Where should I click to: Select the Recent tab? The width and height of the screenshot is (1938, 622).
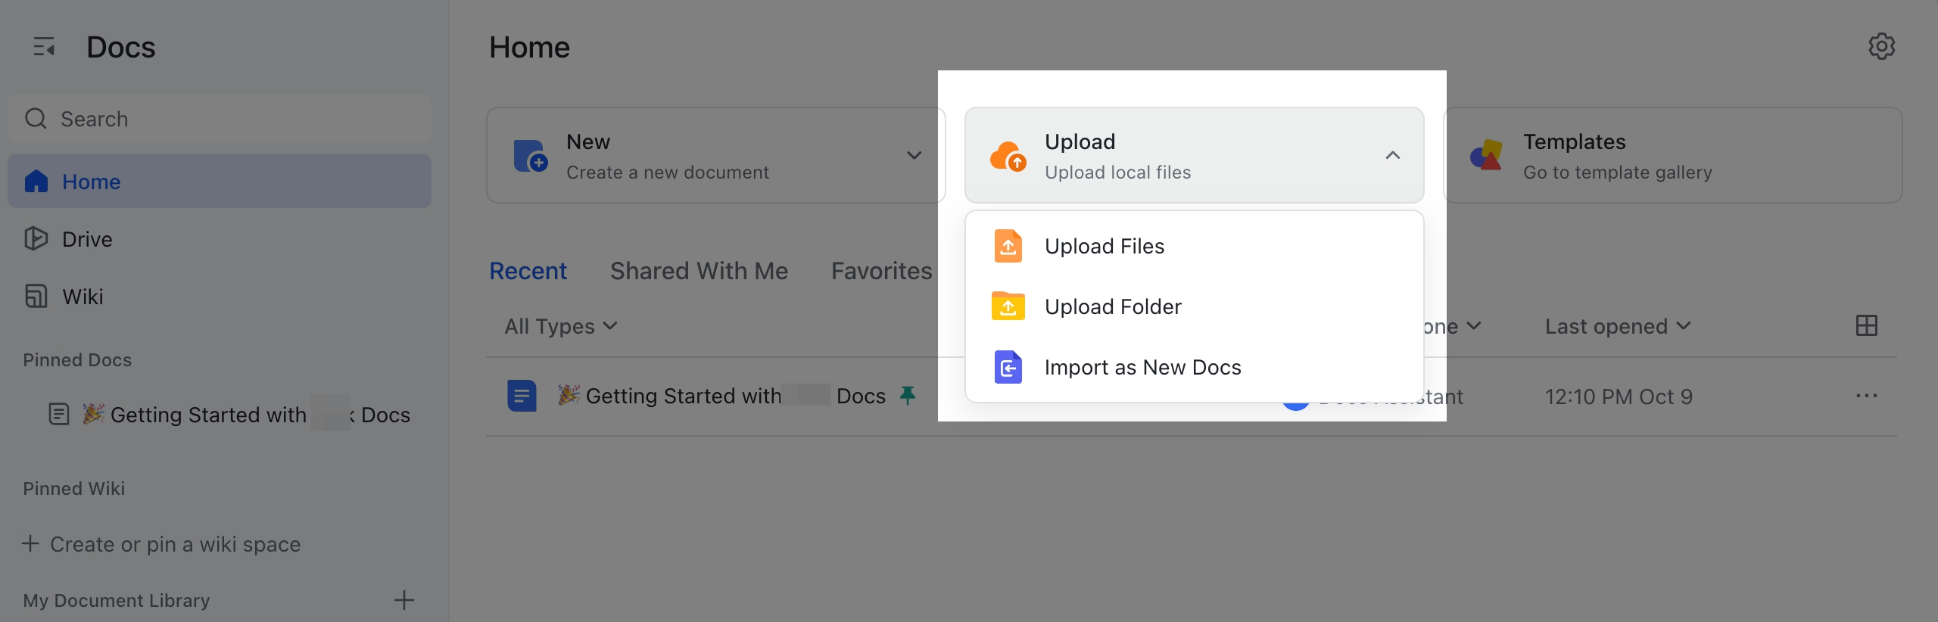[x=528, y=271]
